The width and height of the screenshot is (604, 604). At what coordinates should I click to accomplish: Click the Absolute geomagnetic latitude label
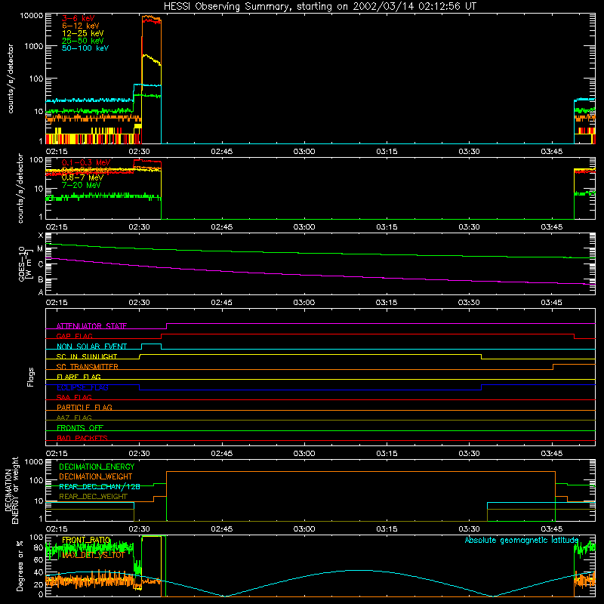tap(522, 540)
